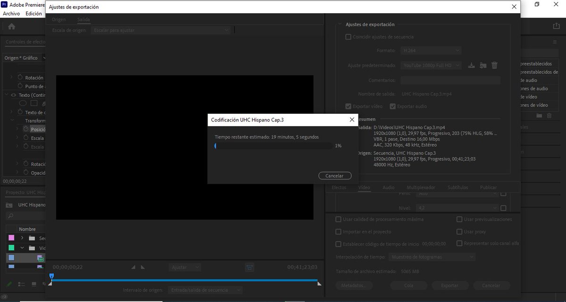Delete the selected export preset via trash icon

click(494, 65)
